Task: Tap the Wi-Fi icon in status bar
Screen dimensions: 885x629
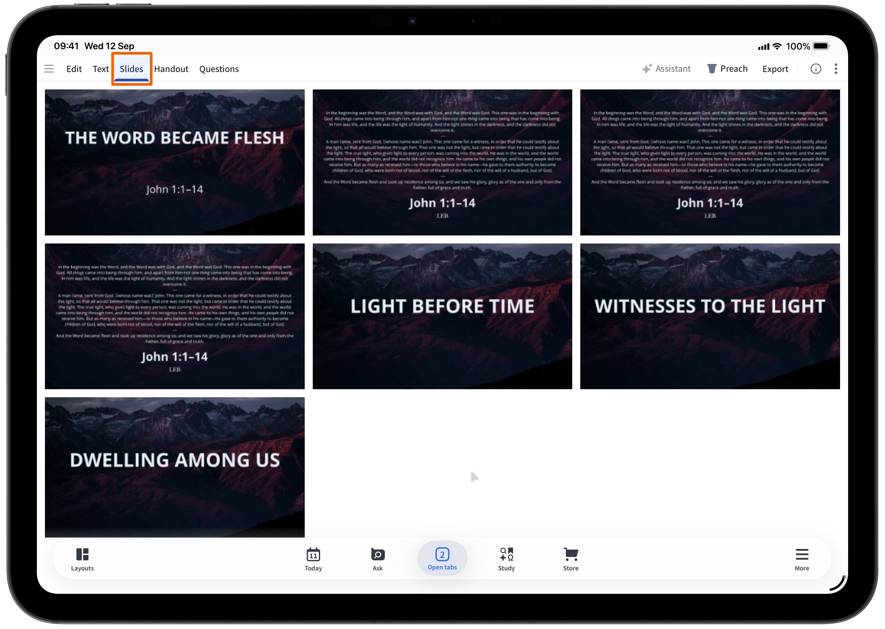Action: point(777,46)
